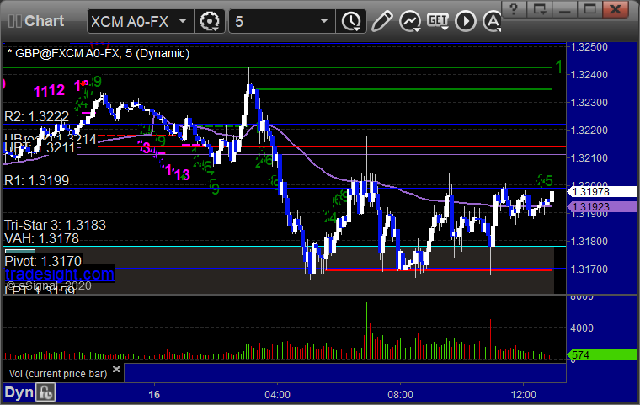The image size is (640, 405).
Task: Click the Vol (current price bar) label
Action: (x=58, y=374)
